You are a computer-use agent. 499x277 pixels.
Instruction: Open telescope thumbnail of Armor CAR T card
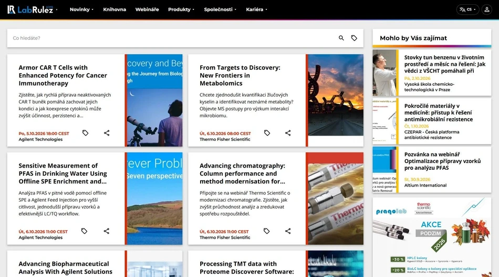click(x=154, y=100)
